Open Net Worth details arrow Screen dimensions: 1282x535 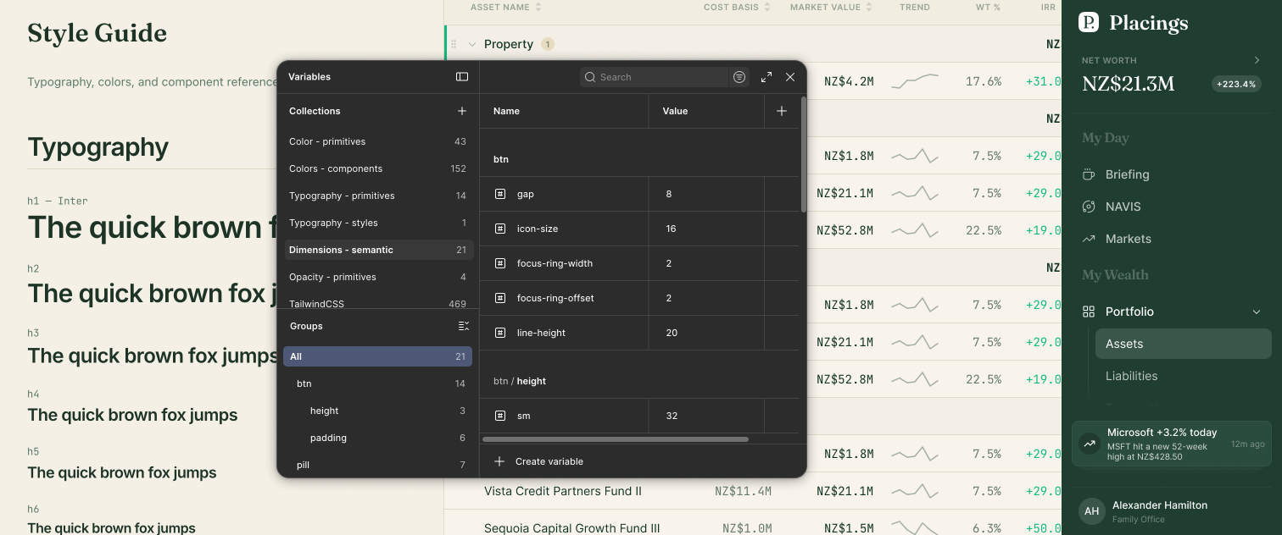pyautogui.click(x=1257, y=60)
